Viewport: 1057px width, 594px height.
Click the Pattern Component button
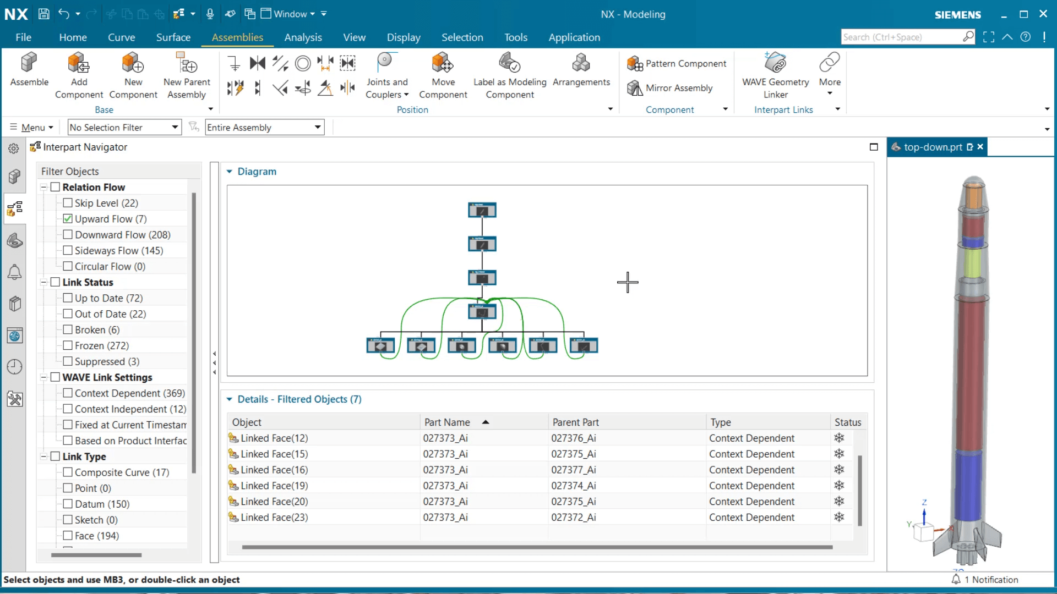(x=677, y=64)
